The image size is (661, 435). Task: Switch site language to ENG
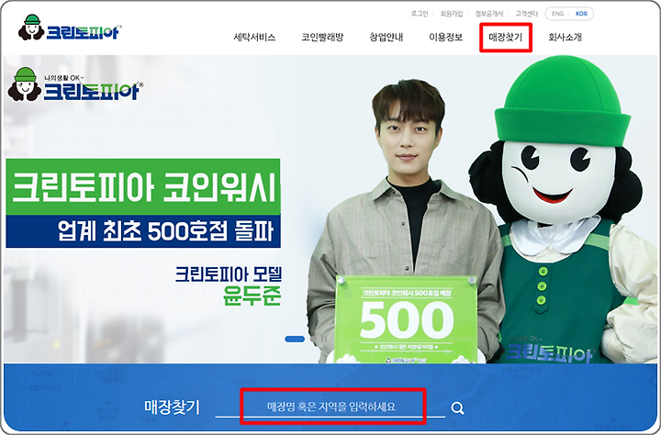pos(557,14)
